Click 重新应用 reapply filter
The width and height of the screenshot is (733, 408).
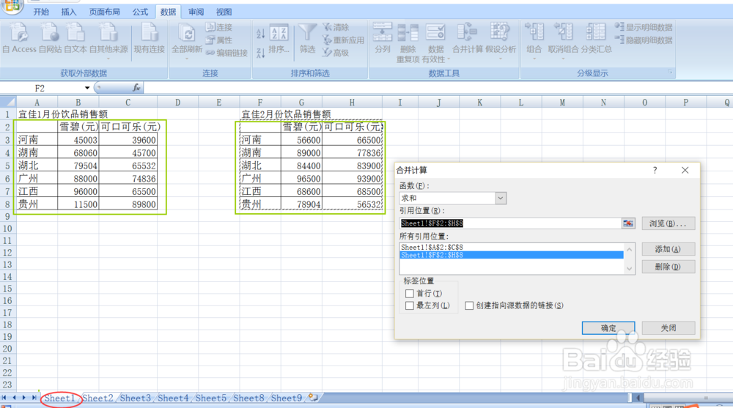(x=343, y=40)
